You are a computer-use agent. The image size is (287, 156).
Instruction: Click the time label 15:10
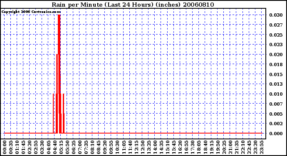point(167,147)
